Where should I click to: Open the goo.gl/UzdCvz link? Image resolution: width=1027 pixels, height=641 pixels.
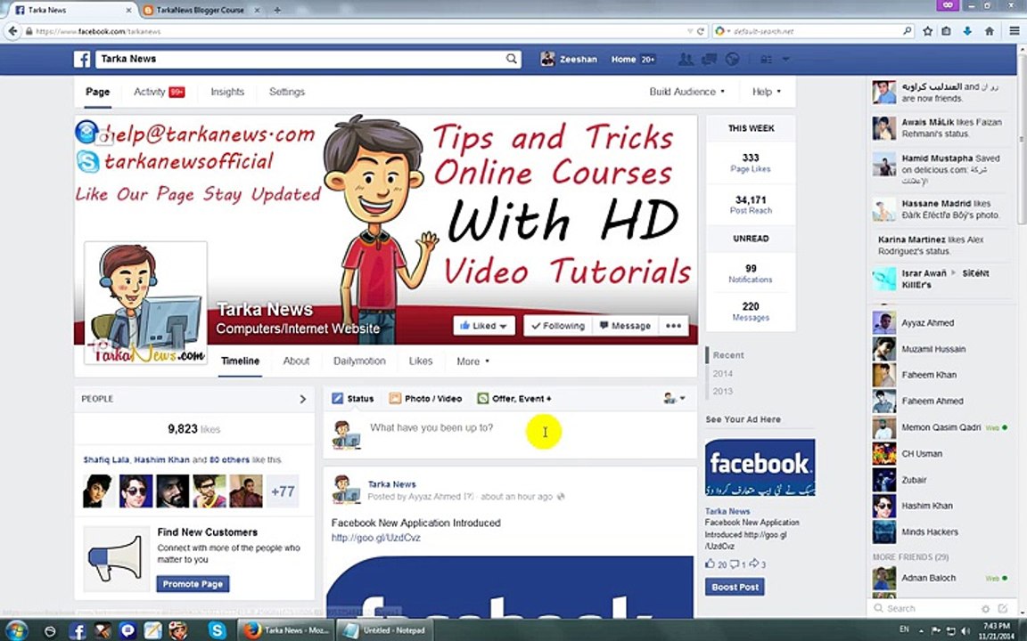376,538
